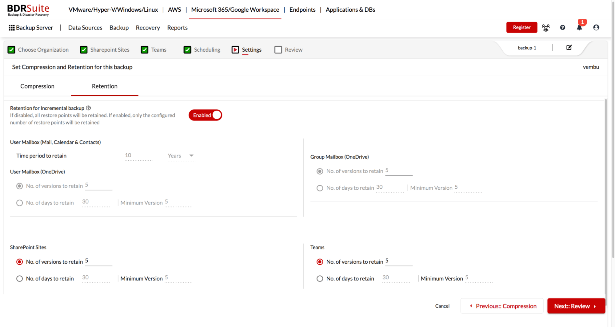The width and height of the screenshot is (615, 327).
Task: Select Group Mailbox OneDrive versions to retain radio
Action: coord(320,171)
